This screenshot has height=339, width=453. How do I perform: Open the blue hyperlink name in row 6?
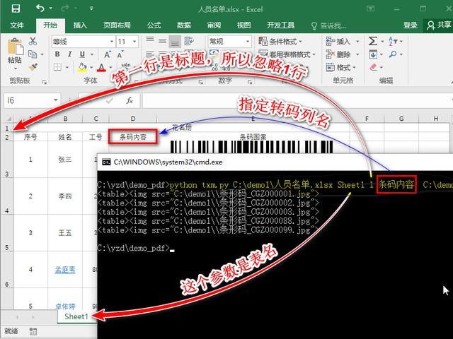coord(65,270)
